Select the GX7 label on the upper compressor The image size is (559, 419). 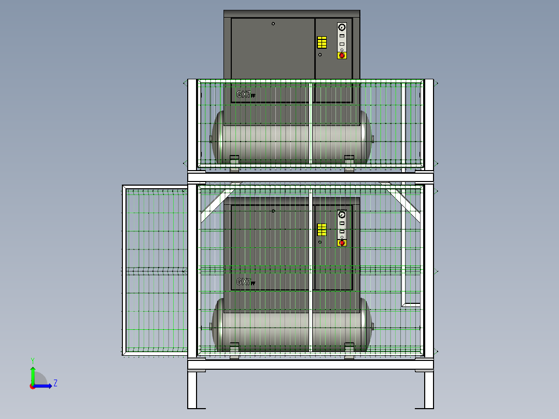246,94
